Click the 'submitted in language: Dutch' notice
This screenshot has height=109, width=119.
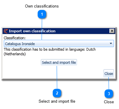tap(50, 51)
